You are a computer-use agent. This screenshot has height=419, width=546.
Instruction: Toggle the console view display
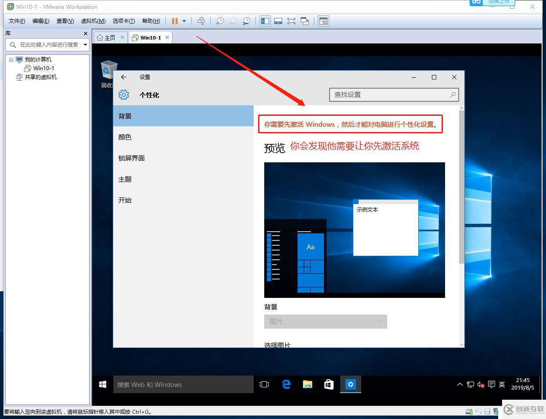click(278, 21)
